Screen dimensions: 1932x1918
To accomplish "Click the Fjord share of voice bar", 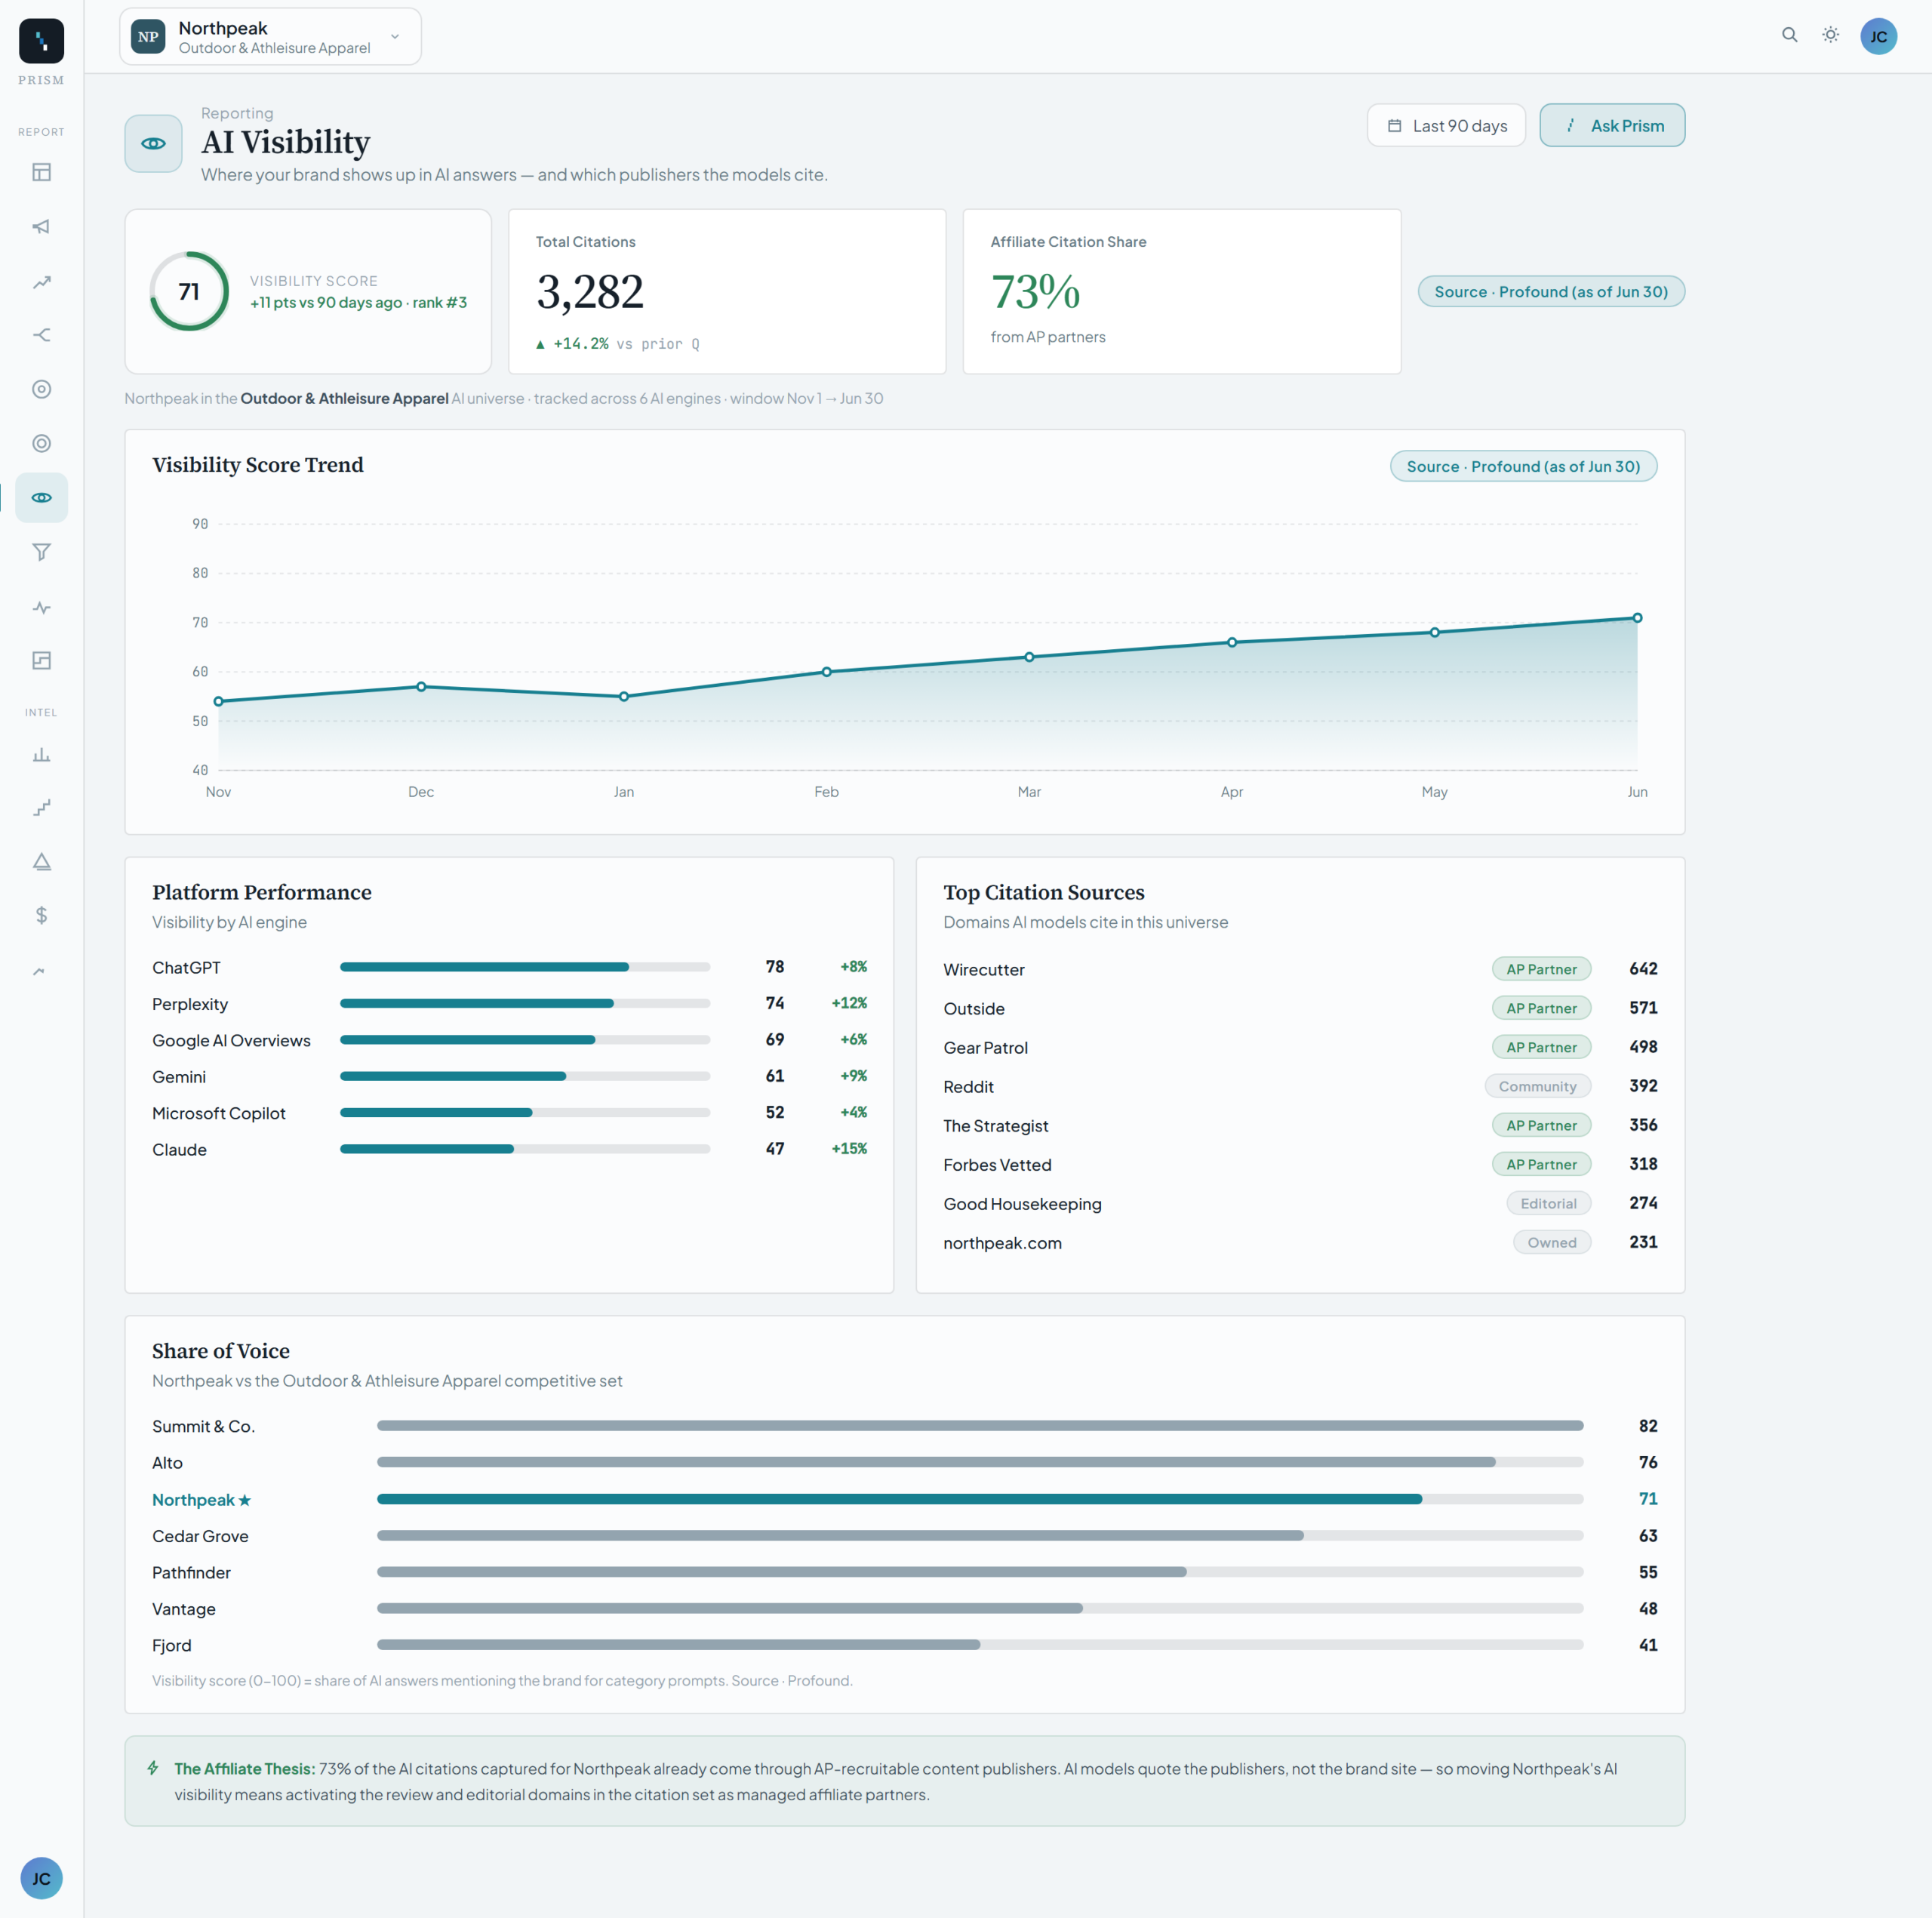I will click(980, 1645).
